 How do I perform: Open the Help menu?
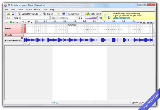coord(52,9)
